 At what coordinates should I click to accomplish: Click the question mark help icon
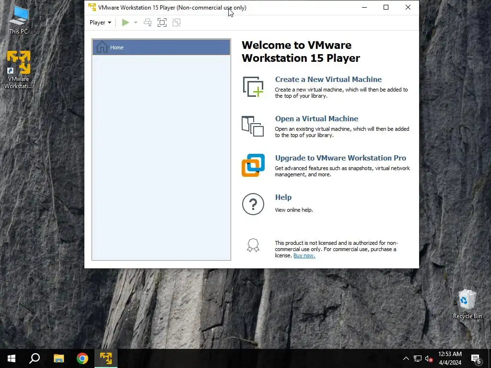pos(253,204)
